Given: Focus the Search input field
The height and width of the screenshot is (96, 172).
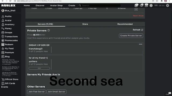Looking at the screenshot, I should (x=99, y=5).
